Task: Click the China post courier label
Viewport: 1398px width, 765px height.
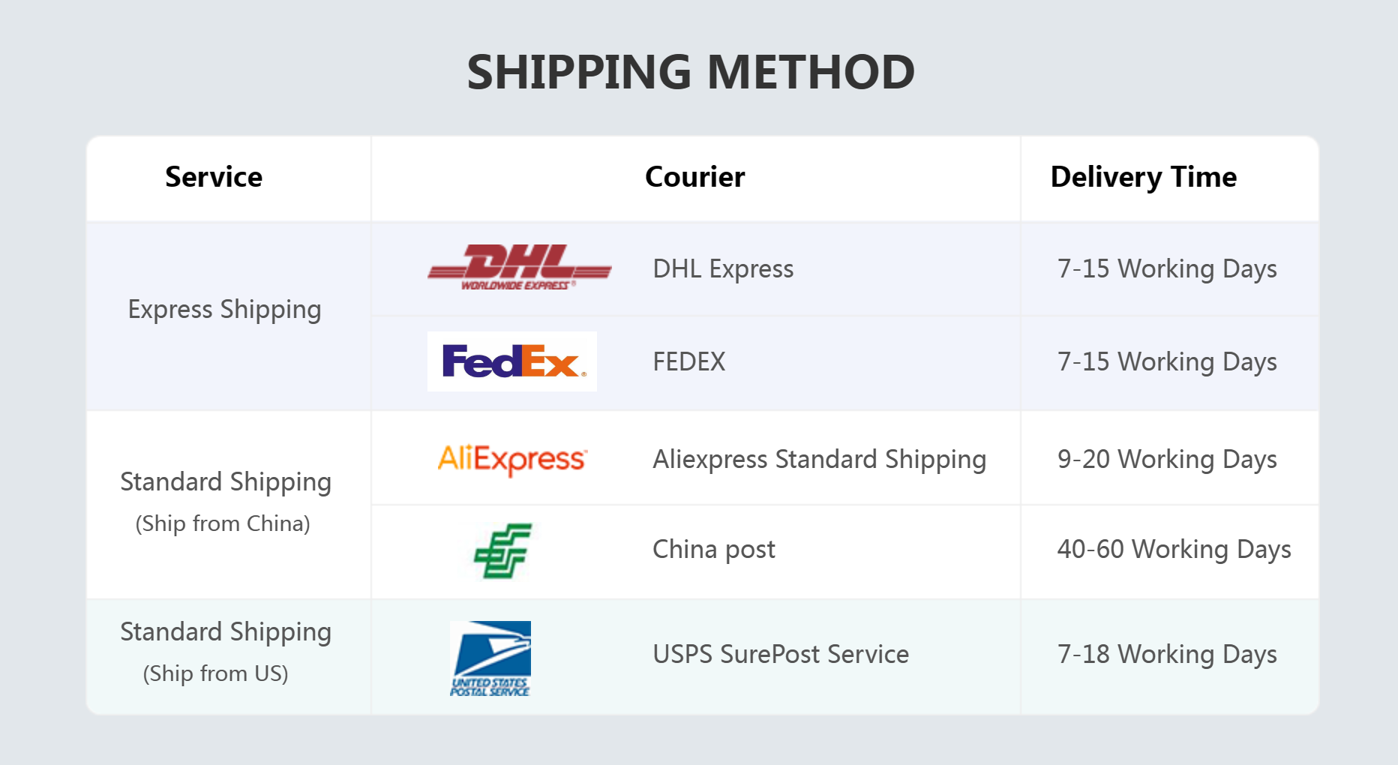Action: 713,549
